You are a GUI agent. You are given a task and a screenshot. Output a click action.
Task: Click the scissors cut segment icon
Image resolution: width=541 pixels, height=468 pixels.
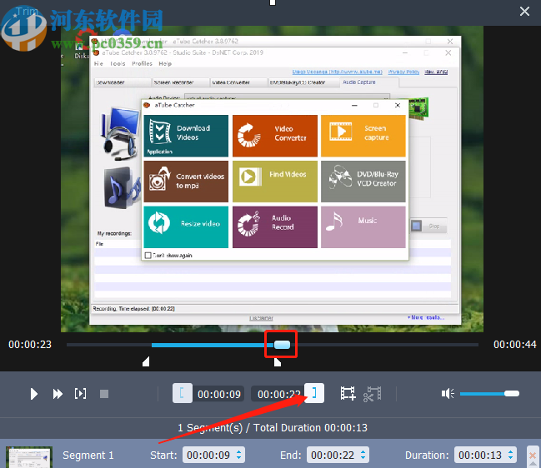point(372,394)
